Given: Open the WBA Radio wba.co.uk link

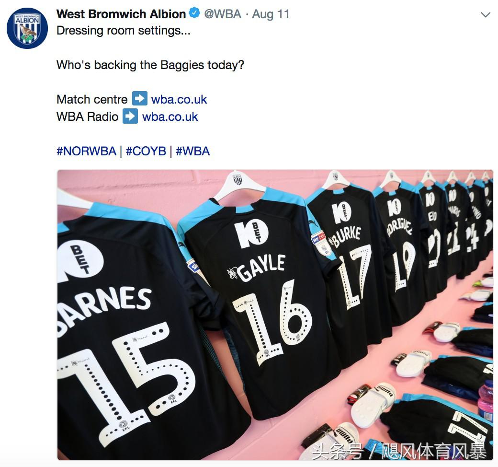Looking at the screenshot, I should pos(170,117).
